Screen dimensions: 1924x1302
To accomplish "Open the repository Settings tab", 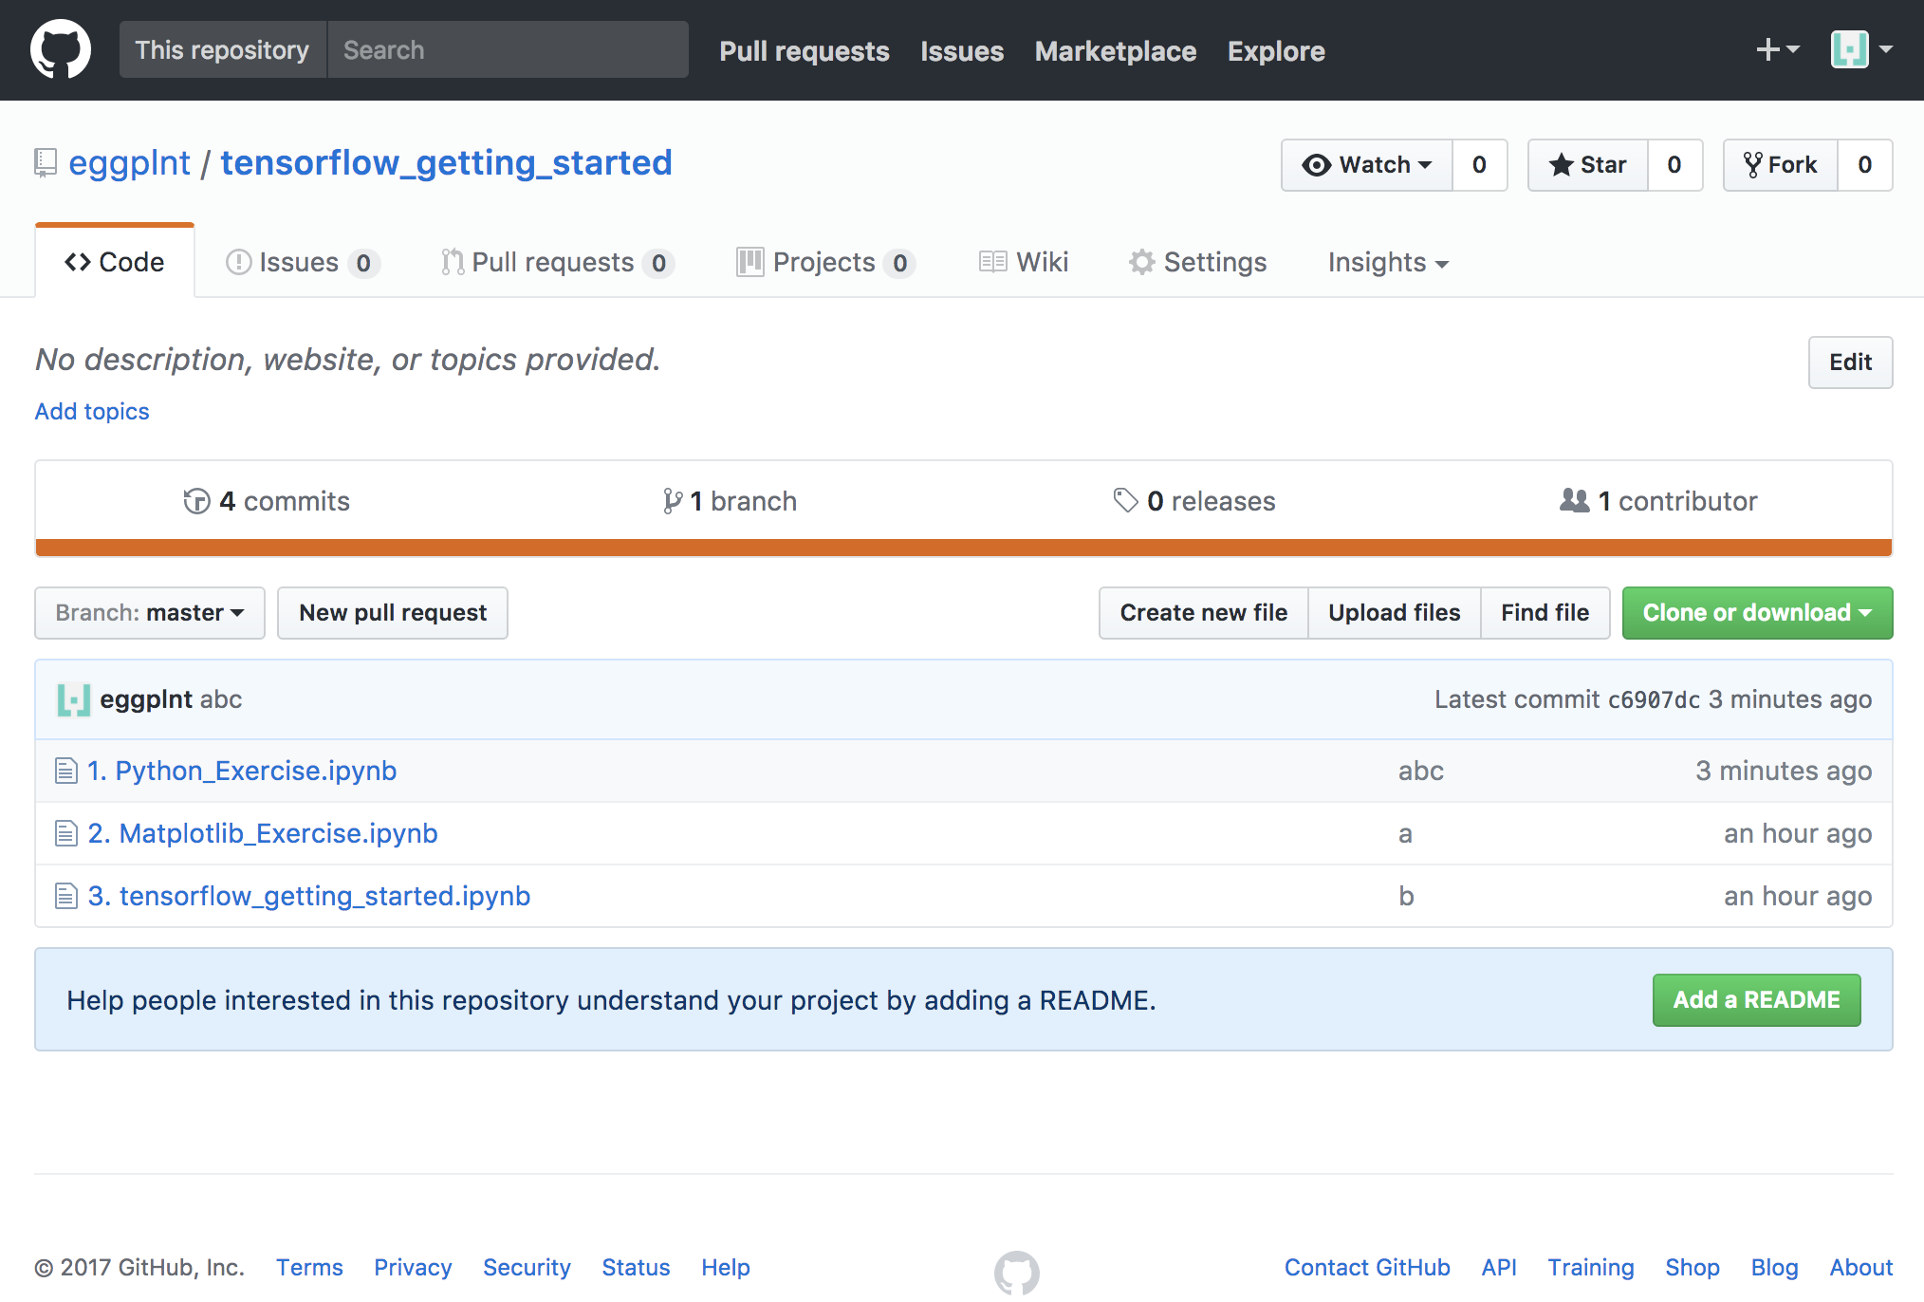I will point(1197,262).
